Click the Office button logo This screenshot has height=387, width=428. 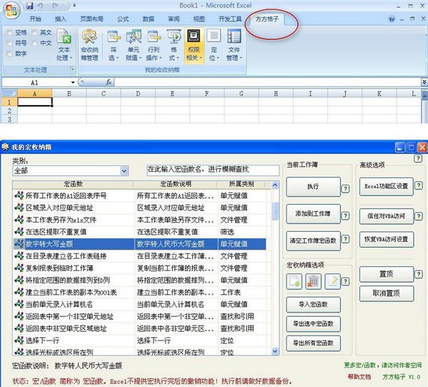click(11, 10)
